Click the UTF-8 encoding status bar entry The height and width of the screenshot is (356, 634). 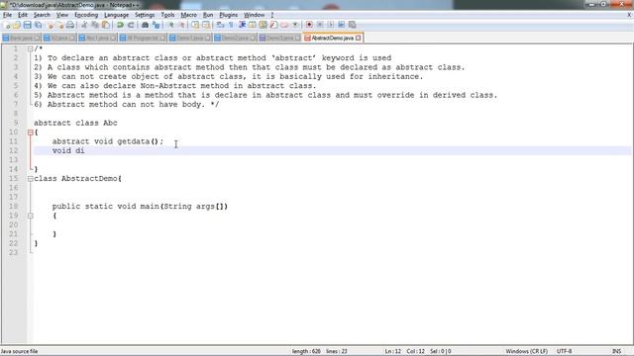[564, 351]
